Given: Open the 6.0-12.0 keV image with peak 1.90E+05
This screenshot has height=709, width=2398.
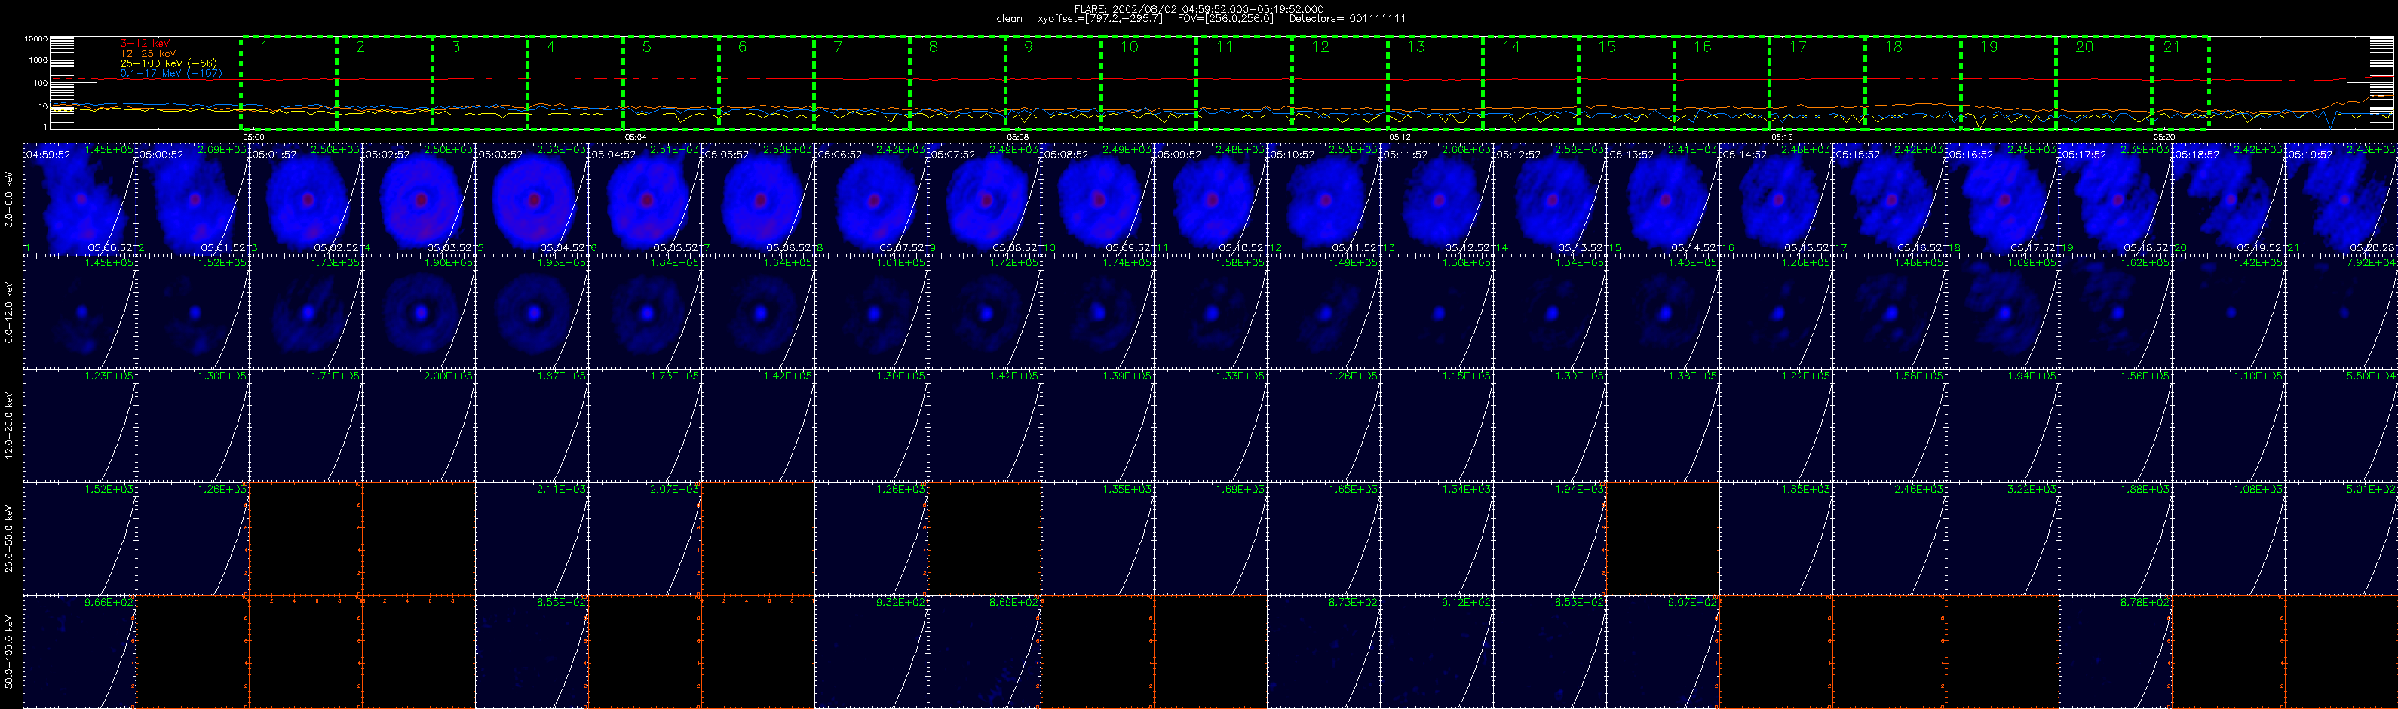Looking at the screenshot, I should pyautogui.click(x=419, y=312).
